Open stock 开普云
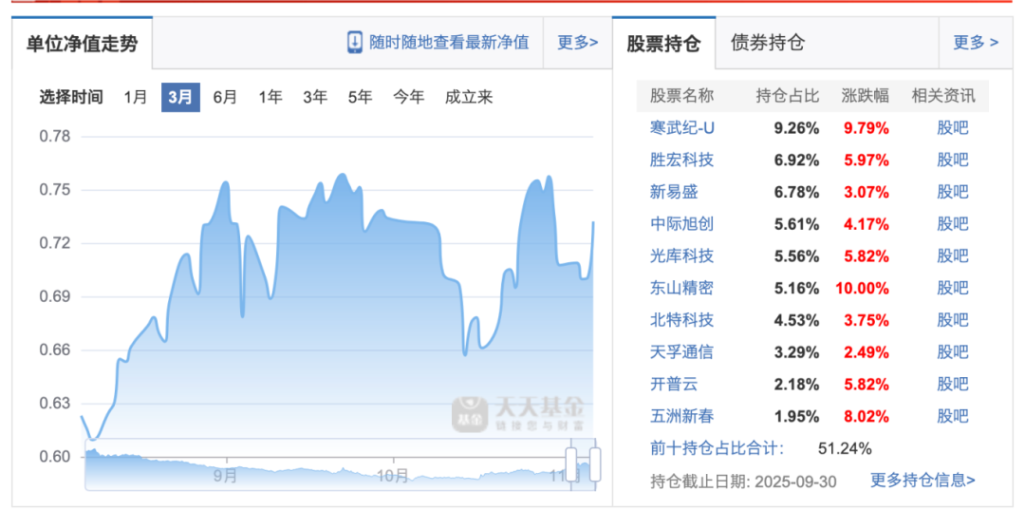The height and width of the screenshot is (510, 1025). 674,384
